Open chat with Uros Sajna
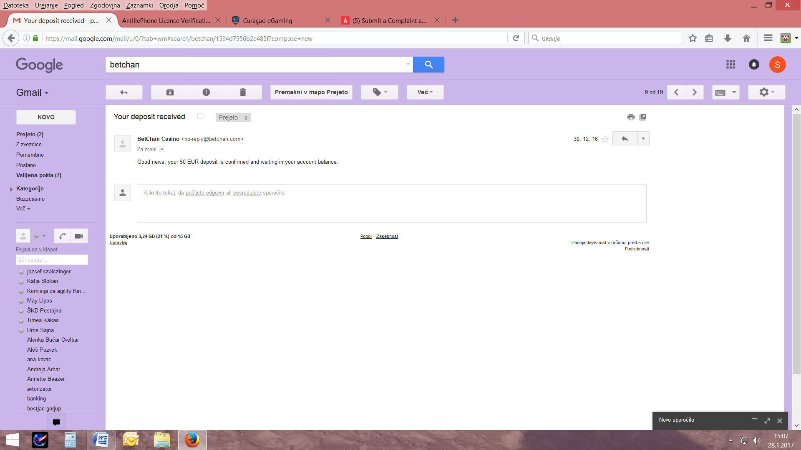This screenshot has width=801, height=450. pyautogui.click(x=40, y=330)
